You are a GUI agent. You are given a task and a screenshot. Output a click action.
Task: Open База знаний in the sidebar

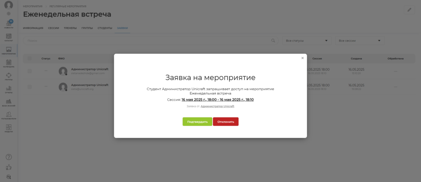click(9, 103)
